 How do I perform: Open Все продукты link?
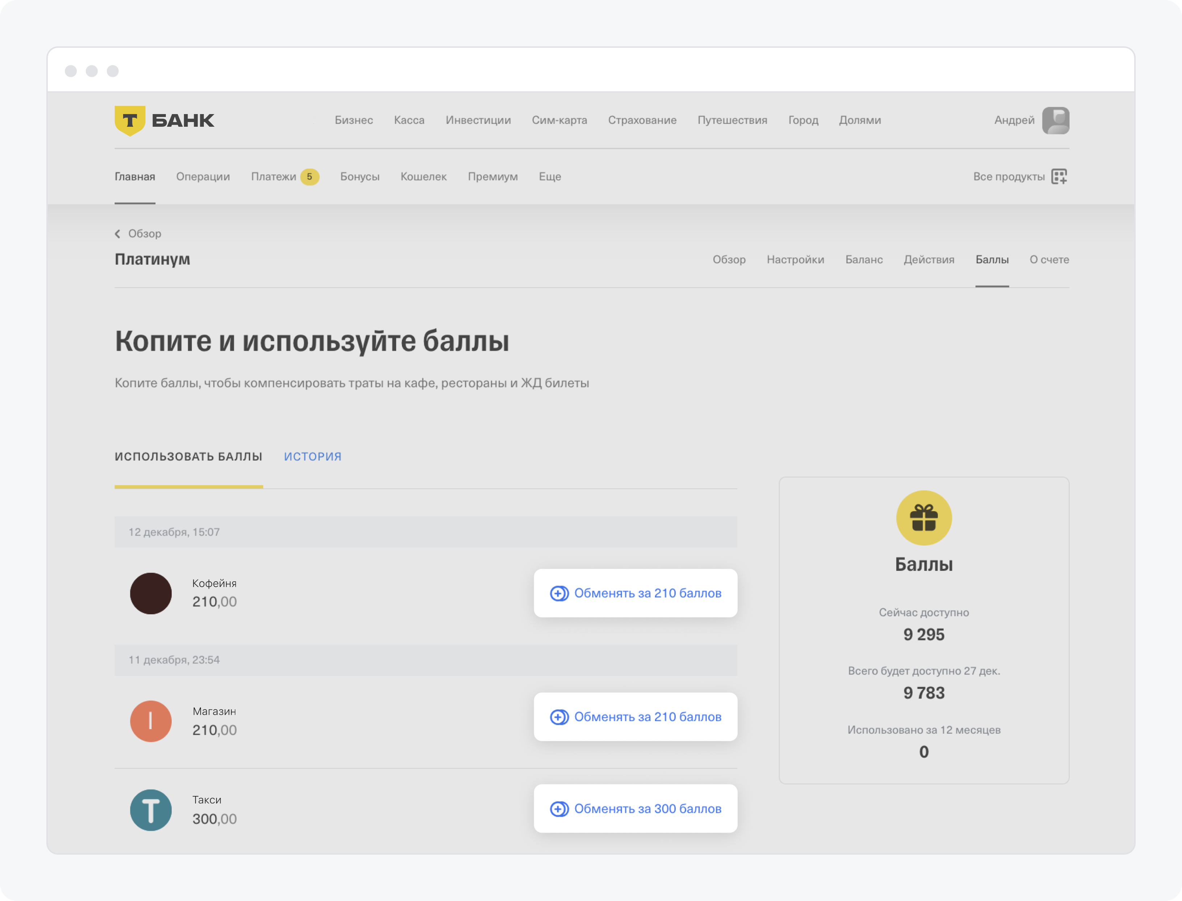pos(1009,176)
